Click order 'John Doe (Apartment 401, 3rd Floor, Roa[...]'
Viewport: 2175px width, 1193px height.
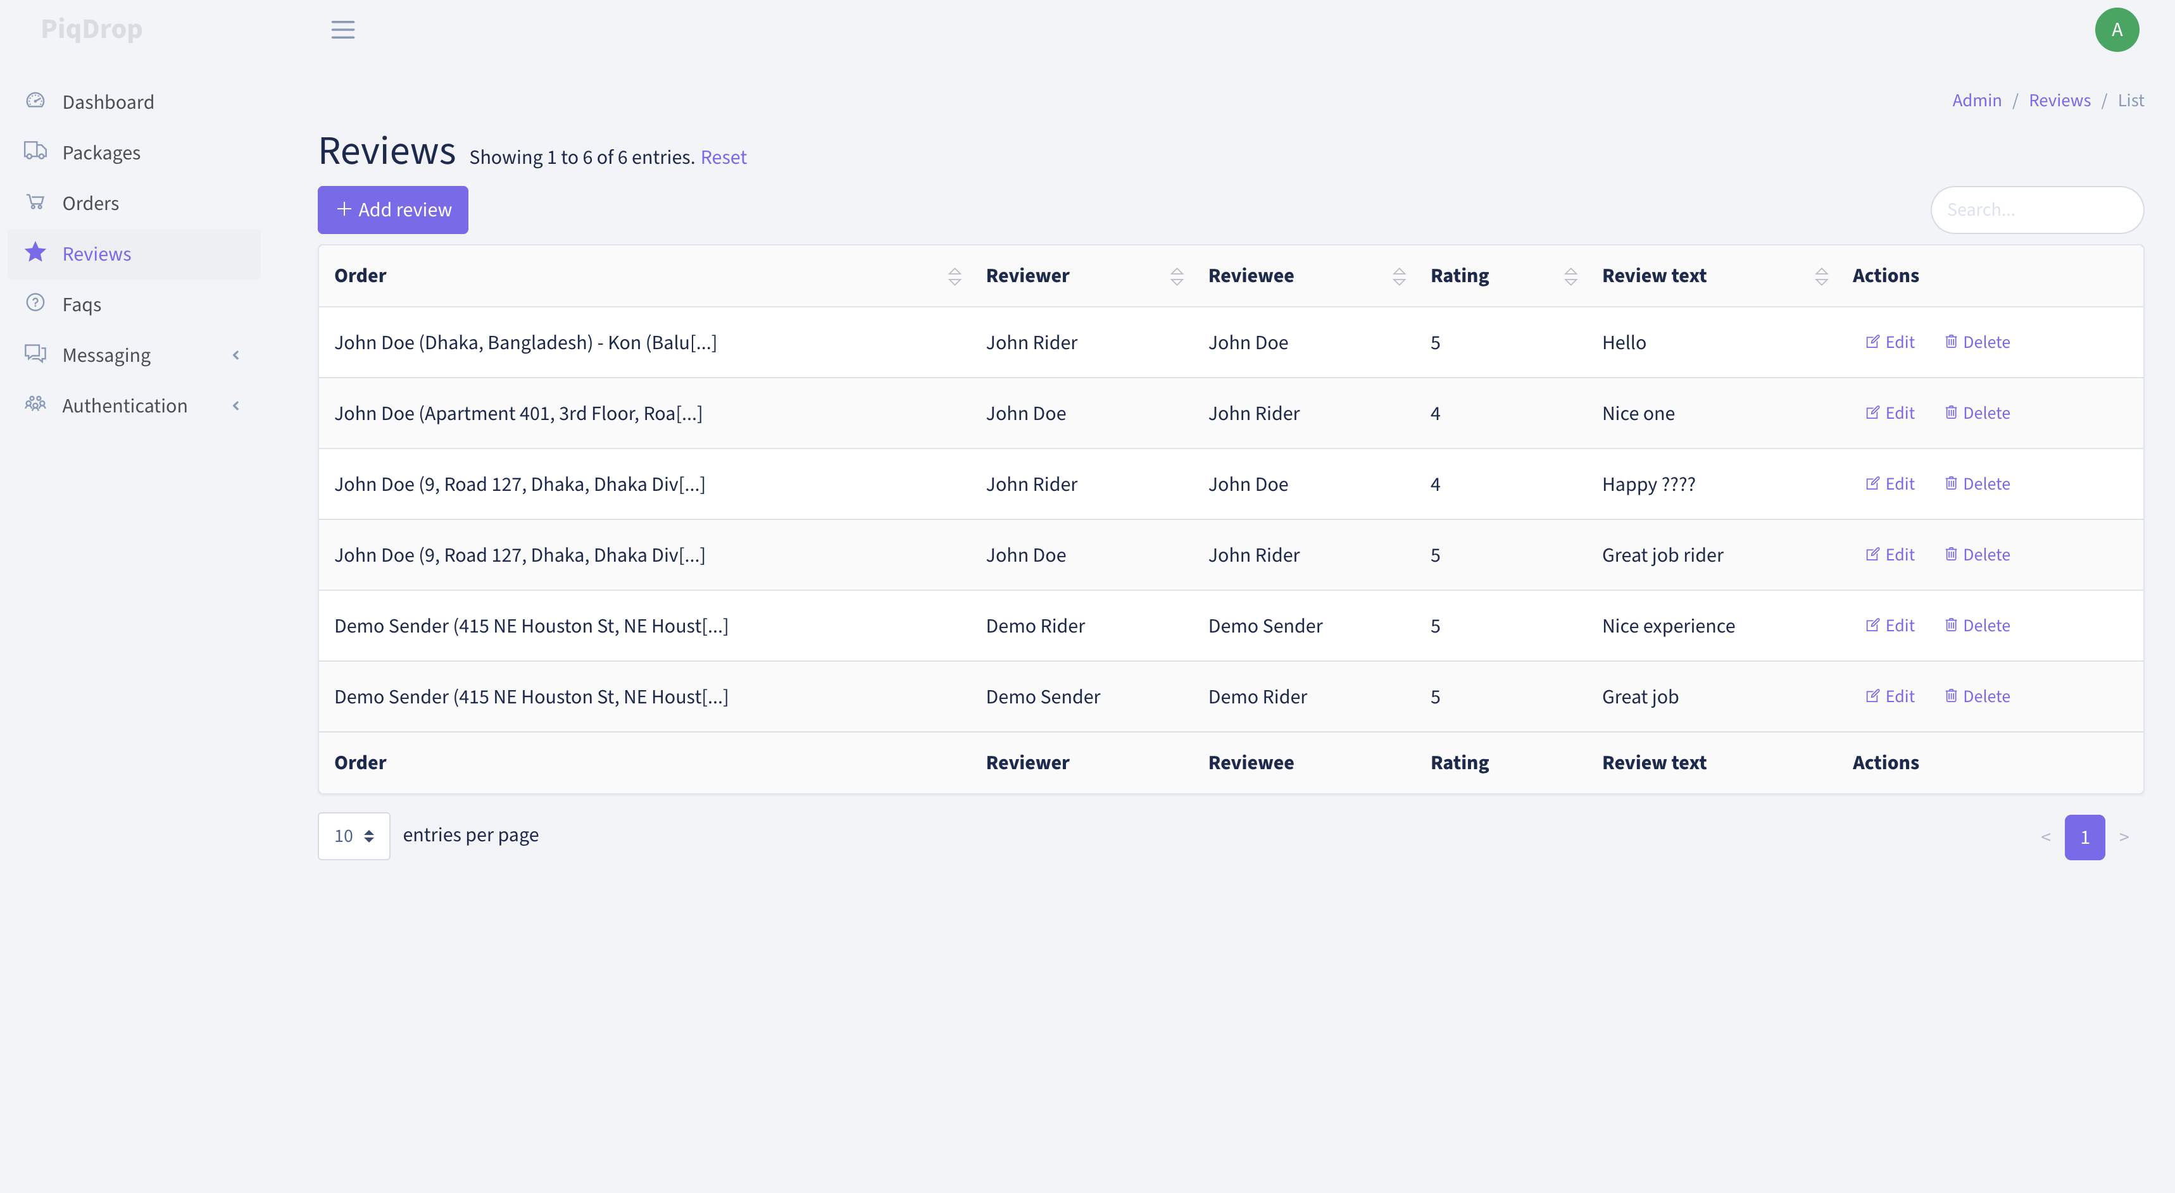518,414
